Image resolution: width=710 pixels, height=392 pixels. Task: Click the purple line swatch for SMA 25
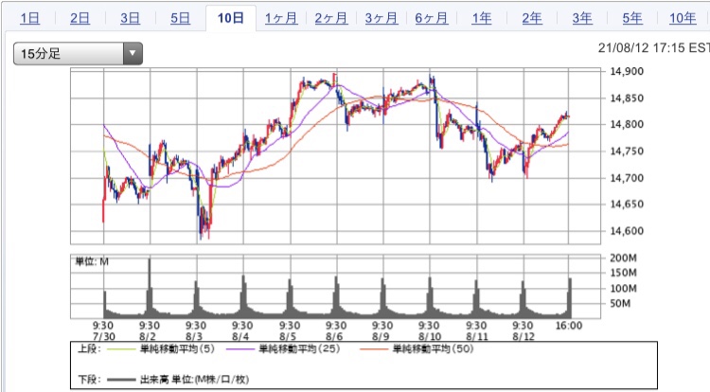pos(240,349)
